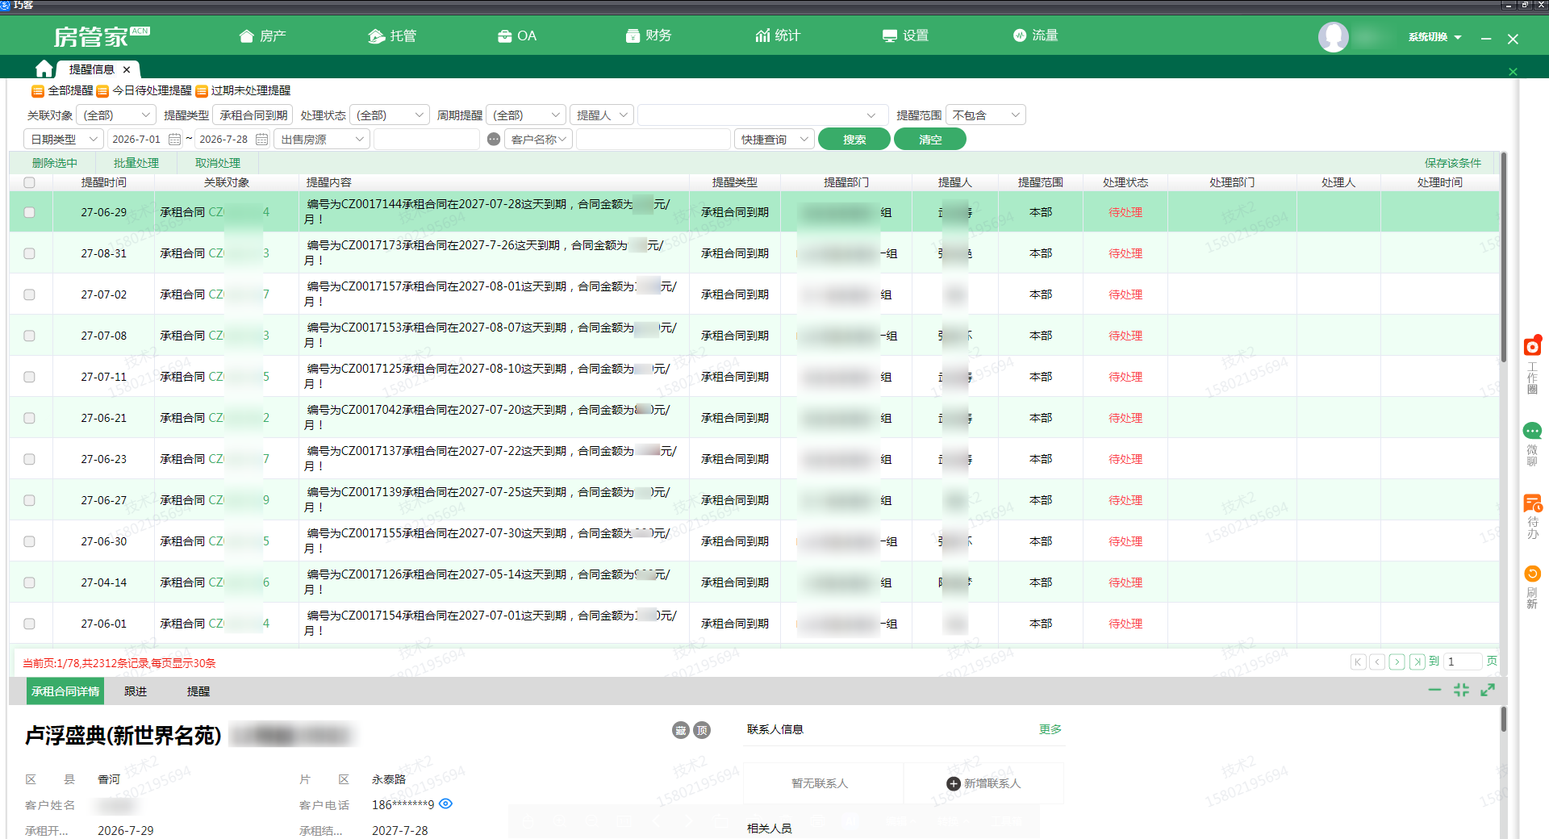Open the 系统切换 dropdown

[1435, 37]
